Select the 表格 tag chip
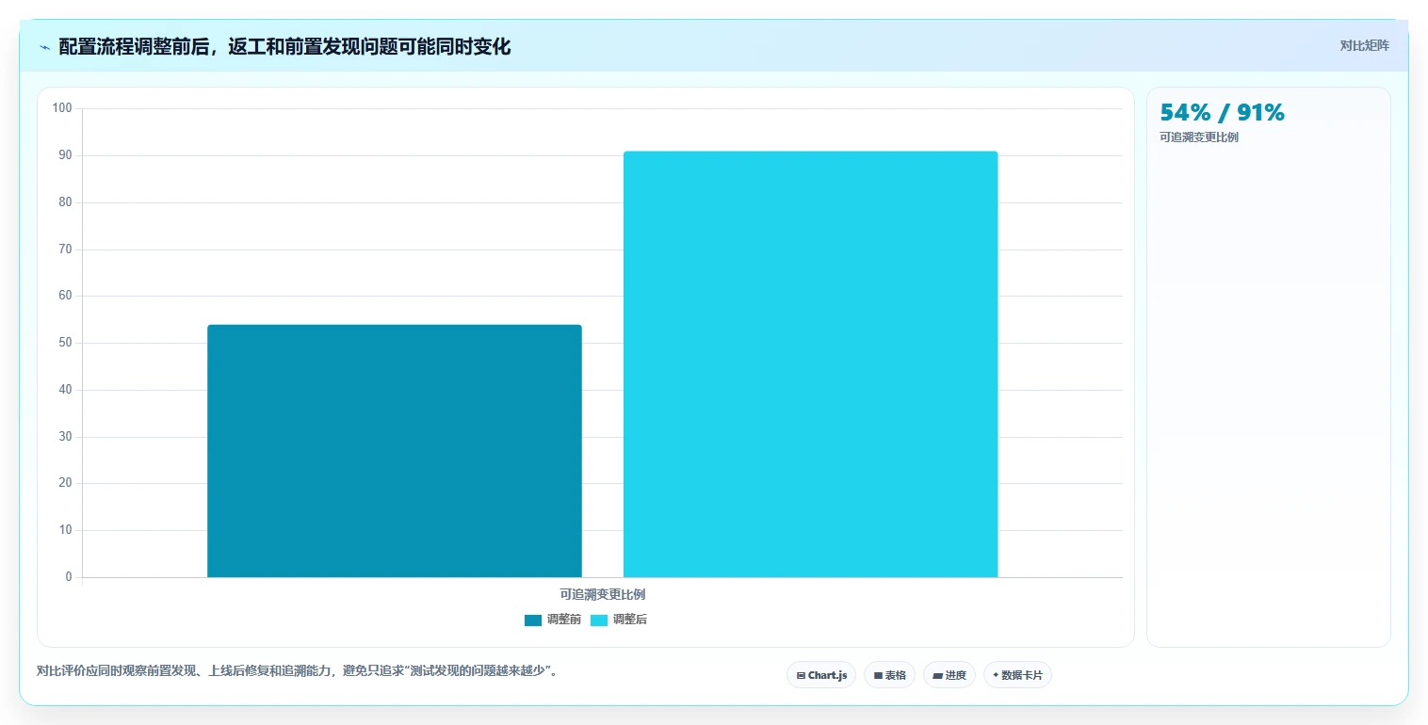 click(x=889, y=675)
